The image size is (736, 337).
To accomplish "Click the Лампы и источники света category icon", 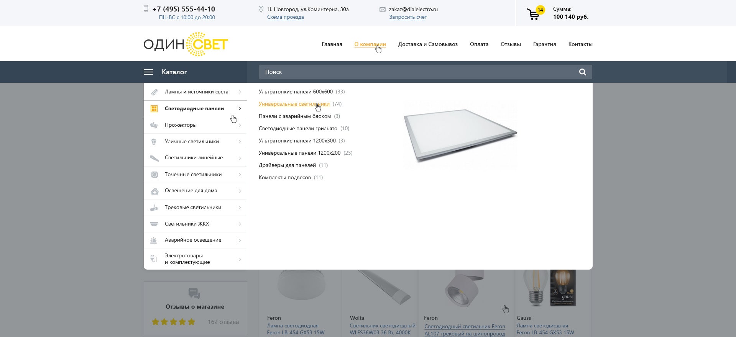I will coord(154,92).
